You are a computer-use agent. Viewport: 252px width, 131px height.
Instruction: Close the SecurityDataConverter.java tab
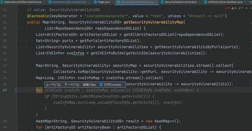pyautogui.click(x=199, y=2)
